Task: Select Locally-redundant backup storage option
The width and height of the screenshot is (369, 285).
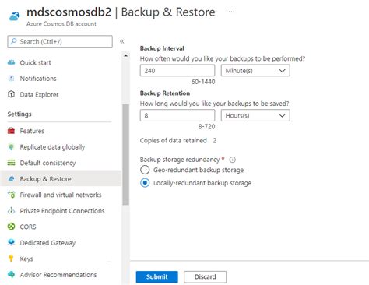Action: pyautogui.click(x=145, y=183)
